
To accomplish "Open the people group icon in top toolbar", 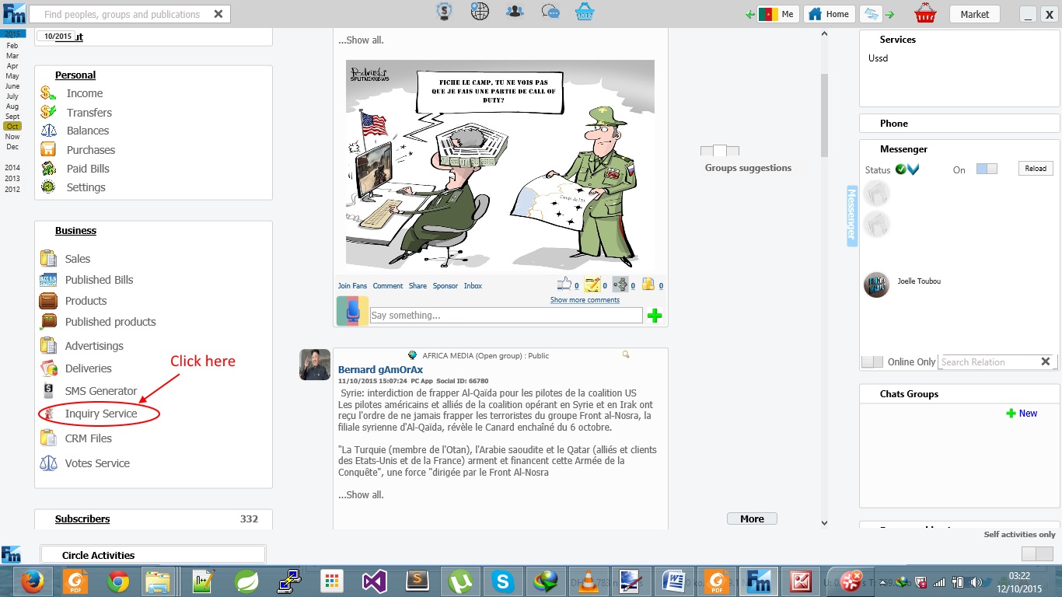I will [515, 12].
